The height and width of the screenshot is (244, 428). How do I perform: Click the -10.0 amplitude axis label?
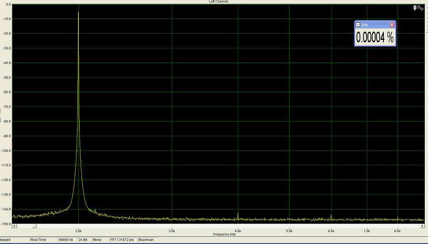tap(6, 19)
